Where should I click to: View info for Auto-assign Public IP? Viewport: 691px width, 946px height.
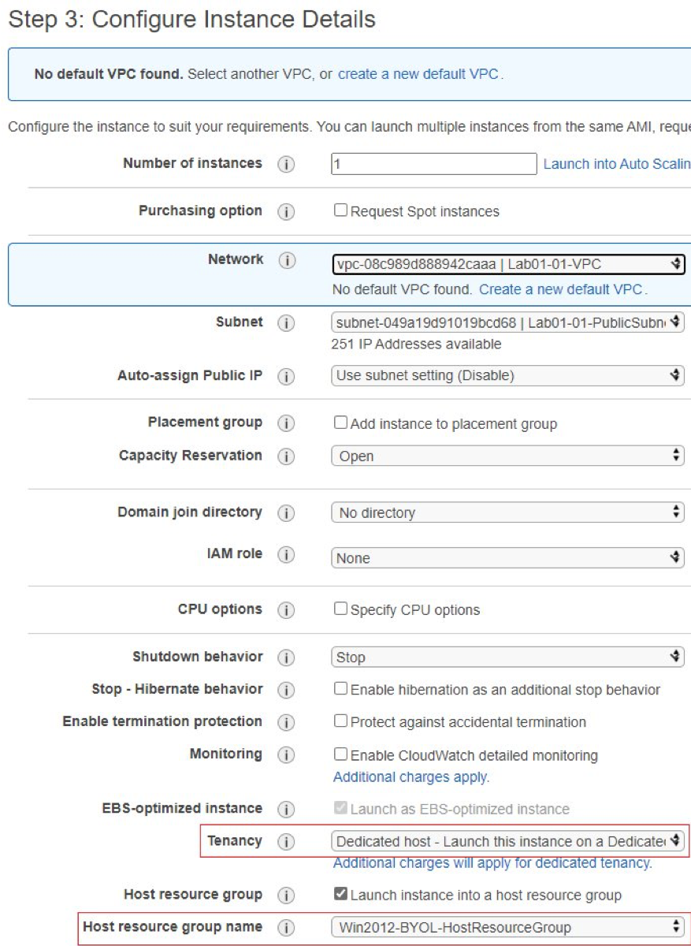tap(286, 377)
